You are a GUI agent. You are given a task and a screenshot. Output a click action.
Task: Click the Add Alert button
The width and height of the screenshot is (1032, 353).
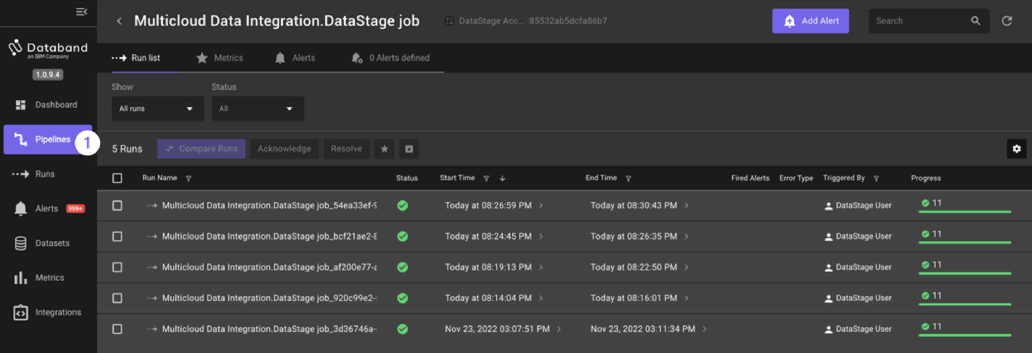810,21
